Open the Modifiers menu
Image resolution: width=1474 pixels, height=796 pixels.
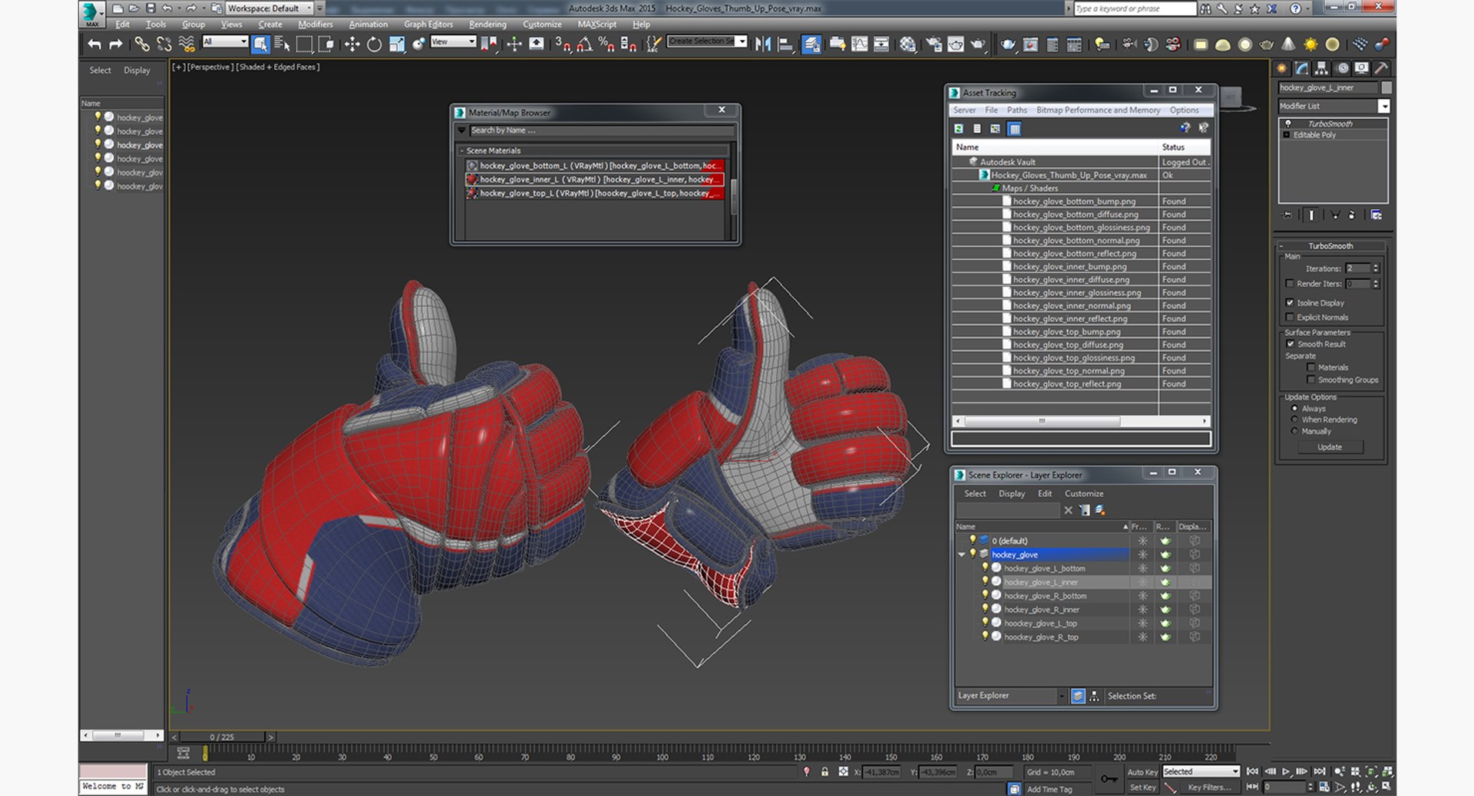click(315, 25)
